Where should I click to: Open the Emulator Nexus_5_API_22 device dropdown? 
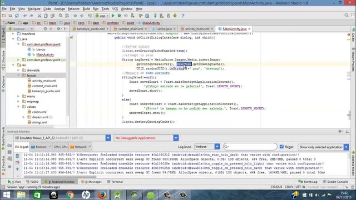pos(108,138)
